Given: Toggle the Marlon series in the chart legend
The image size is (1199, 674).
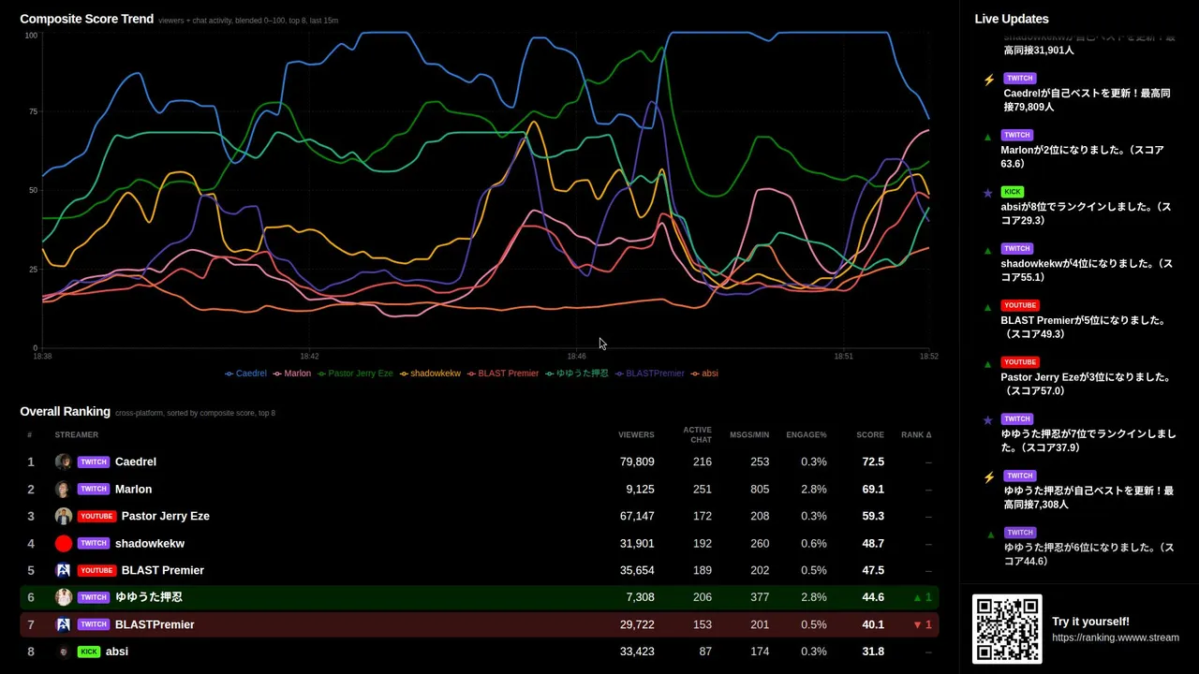Looking at the screenshot, I should point(291,374).
